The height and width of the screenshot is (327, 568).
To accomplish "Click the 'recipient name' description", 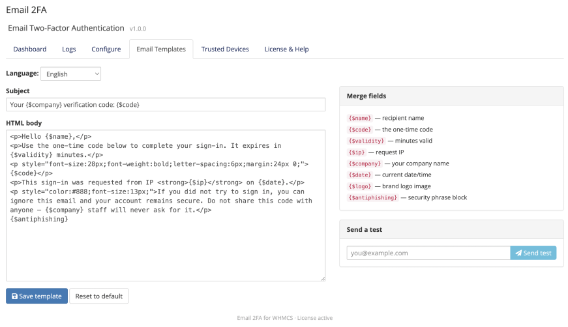I will (403, 118).
